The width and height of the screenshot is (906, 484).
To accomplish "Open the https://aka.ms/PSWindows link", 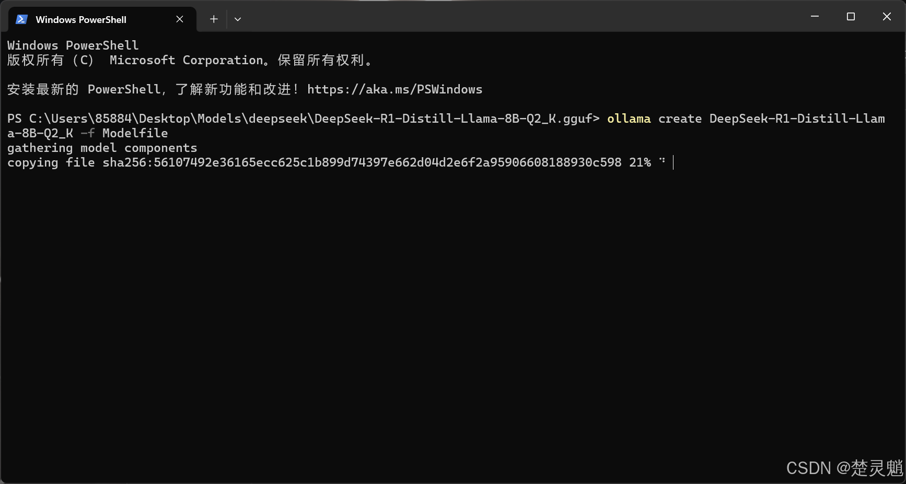I will [394, 89].
